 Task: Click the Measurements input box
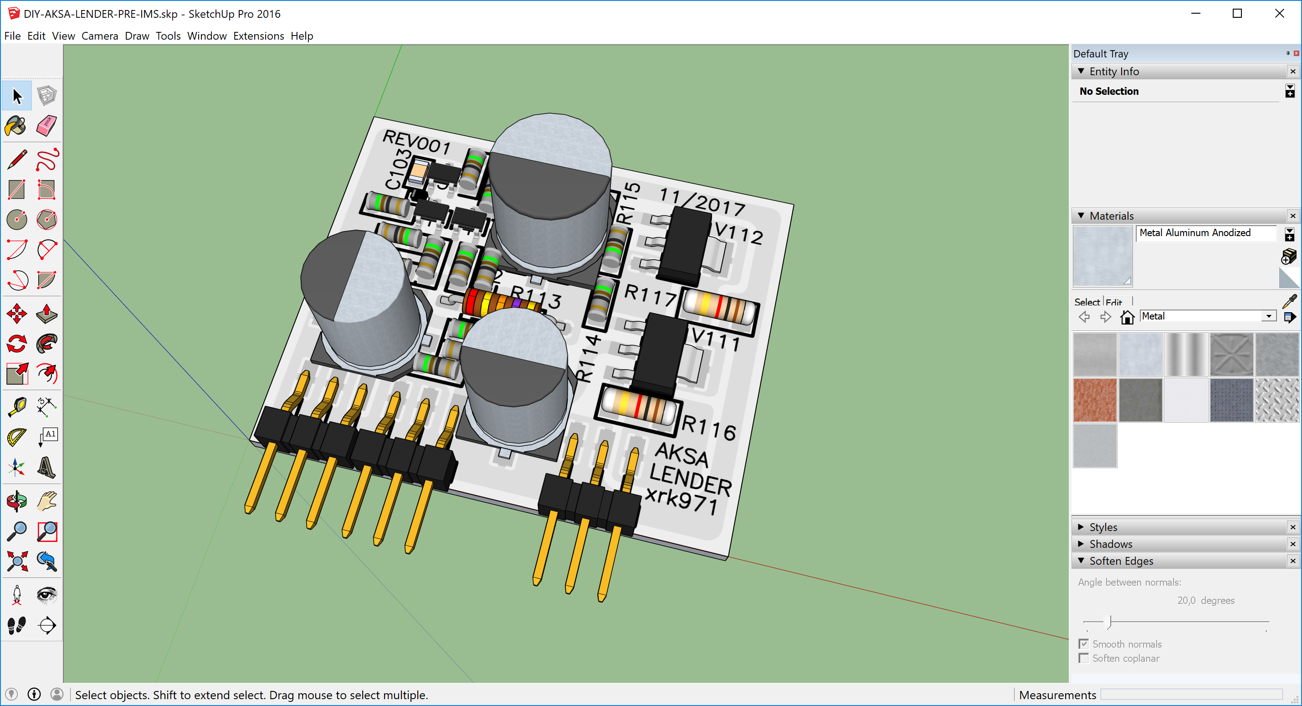pos(1191,694)
